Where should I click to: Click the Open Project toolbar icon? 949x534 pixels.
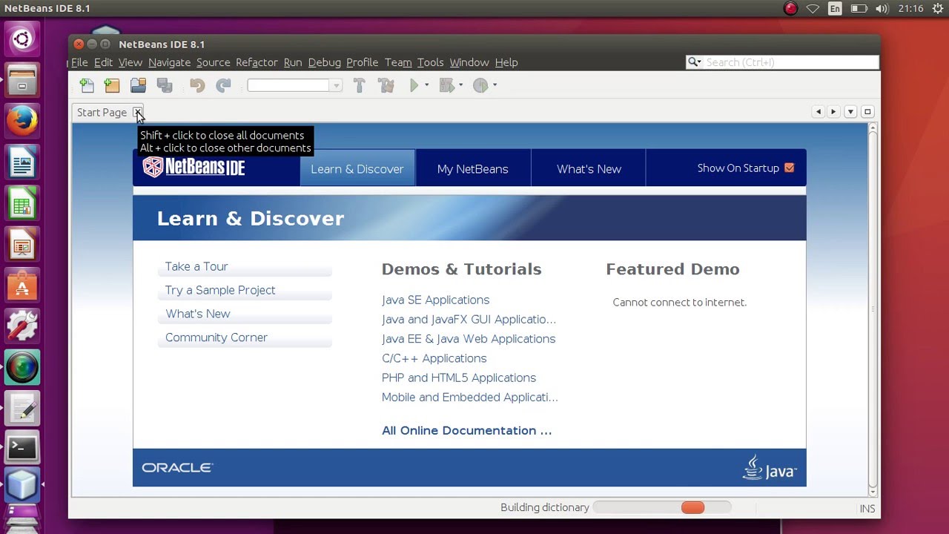click(138, 85)
